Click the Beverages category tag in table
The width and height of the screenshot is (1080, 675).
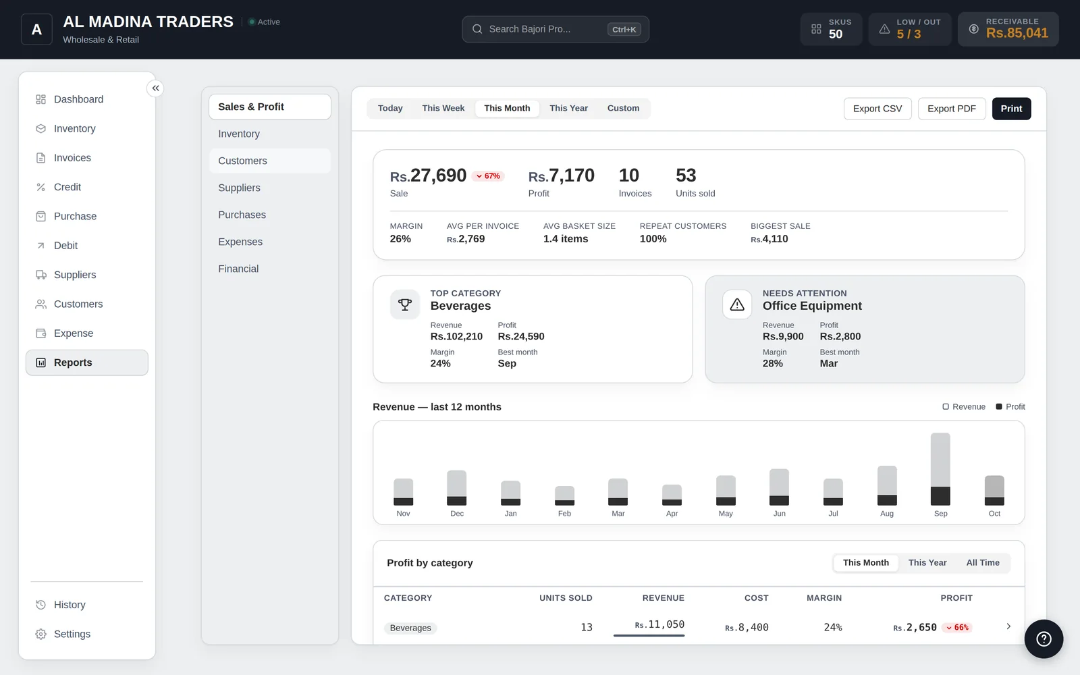[410, 628]
